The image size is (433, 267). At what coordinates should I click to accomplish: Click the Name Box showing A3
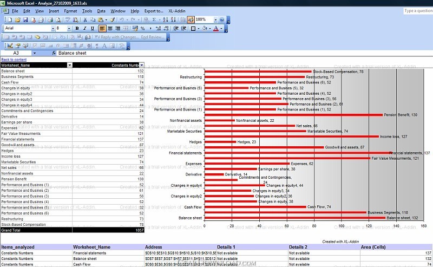[16, 53]
